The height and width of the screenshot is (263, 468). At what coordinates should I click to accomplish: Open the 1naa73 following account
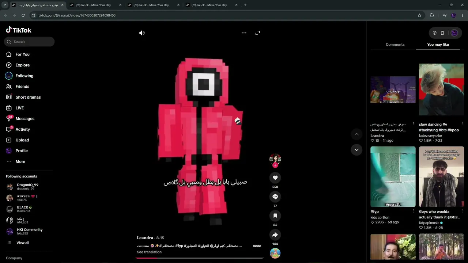pos(27,198)
